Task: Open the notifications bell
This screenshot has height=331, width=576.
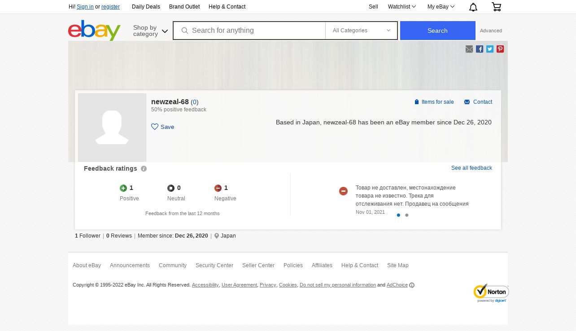Action: pyautogui.click(x=473, y=7)
